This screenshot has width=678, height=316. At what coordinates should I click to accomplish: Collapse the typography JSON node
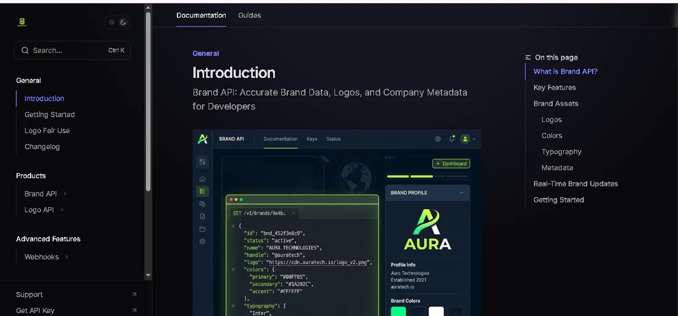[x=233, y=306]
